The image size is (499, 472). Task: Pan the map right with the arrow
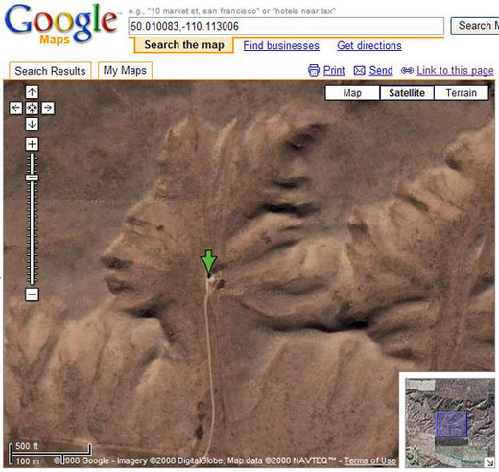(48, 108)
